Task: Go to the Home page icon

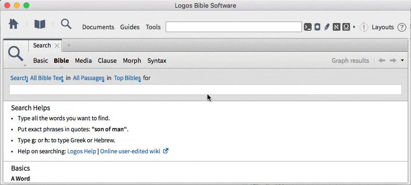Action: (13, 24)
